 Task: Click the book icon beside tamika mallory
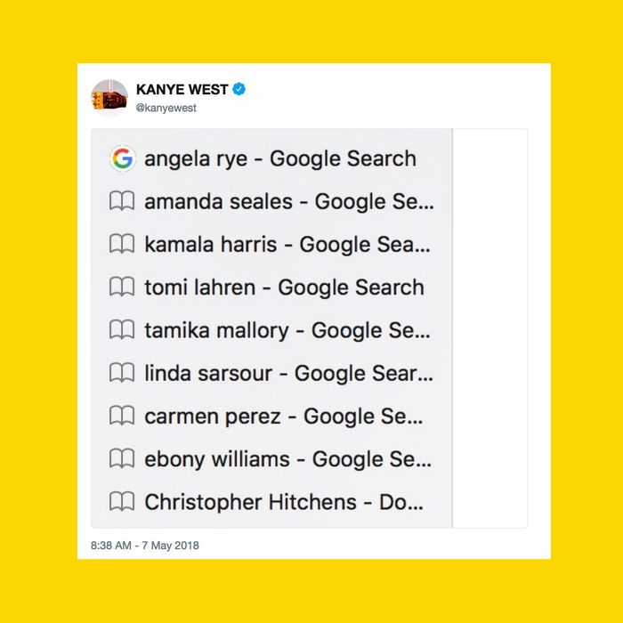tap(122, 330)
